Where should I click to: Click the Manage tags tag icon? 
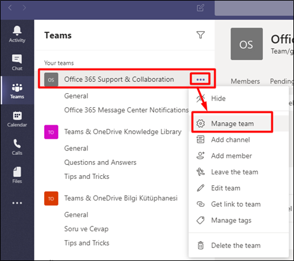tap(201, 220)
